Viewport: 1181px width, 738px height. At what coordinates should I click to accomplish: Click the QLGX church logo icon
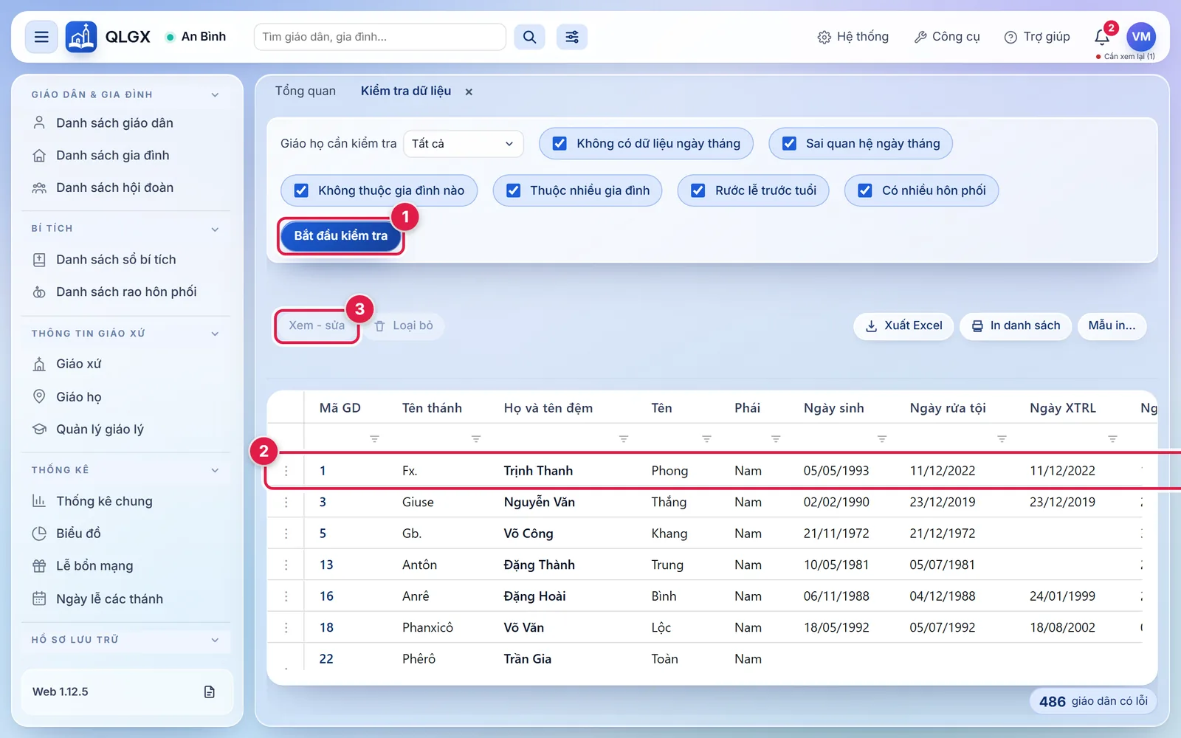[81, 37]
